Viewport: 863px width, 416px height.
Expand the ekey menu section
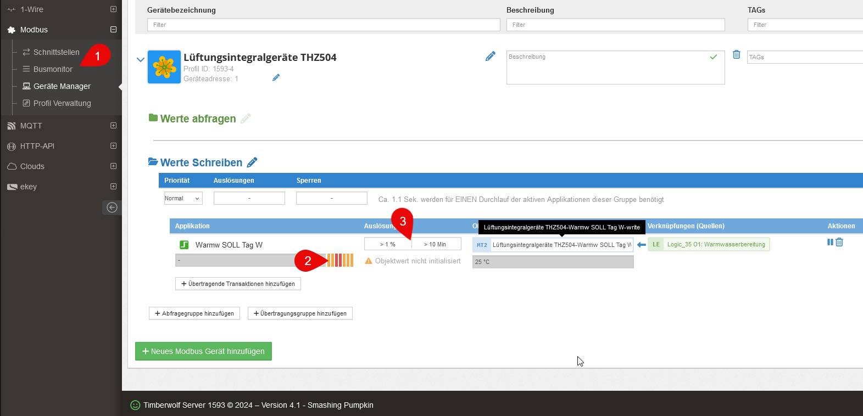(x=113, y=187)
